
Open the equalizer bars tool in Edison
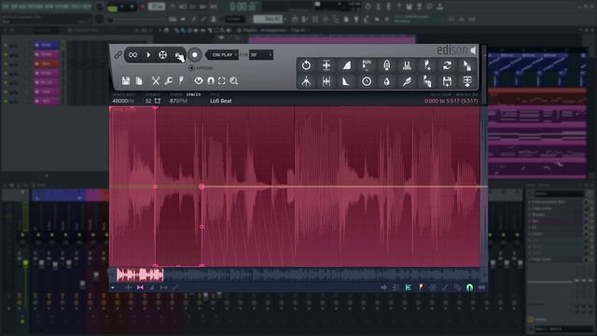pos(407,65)
